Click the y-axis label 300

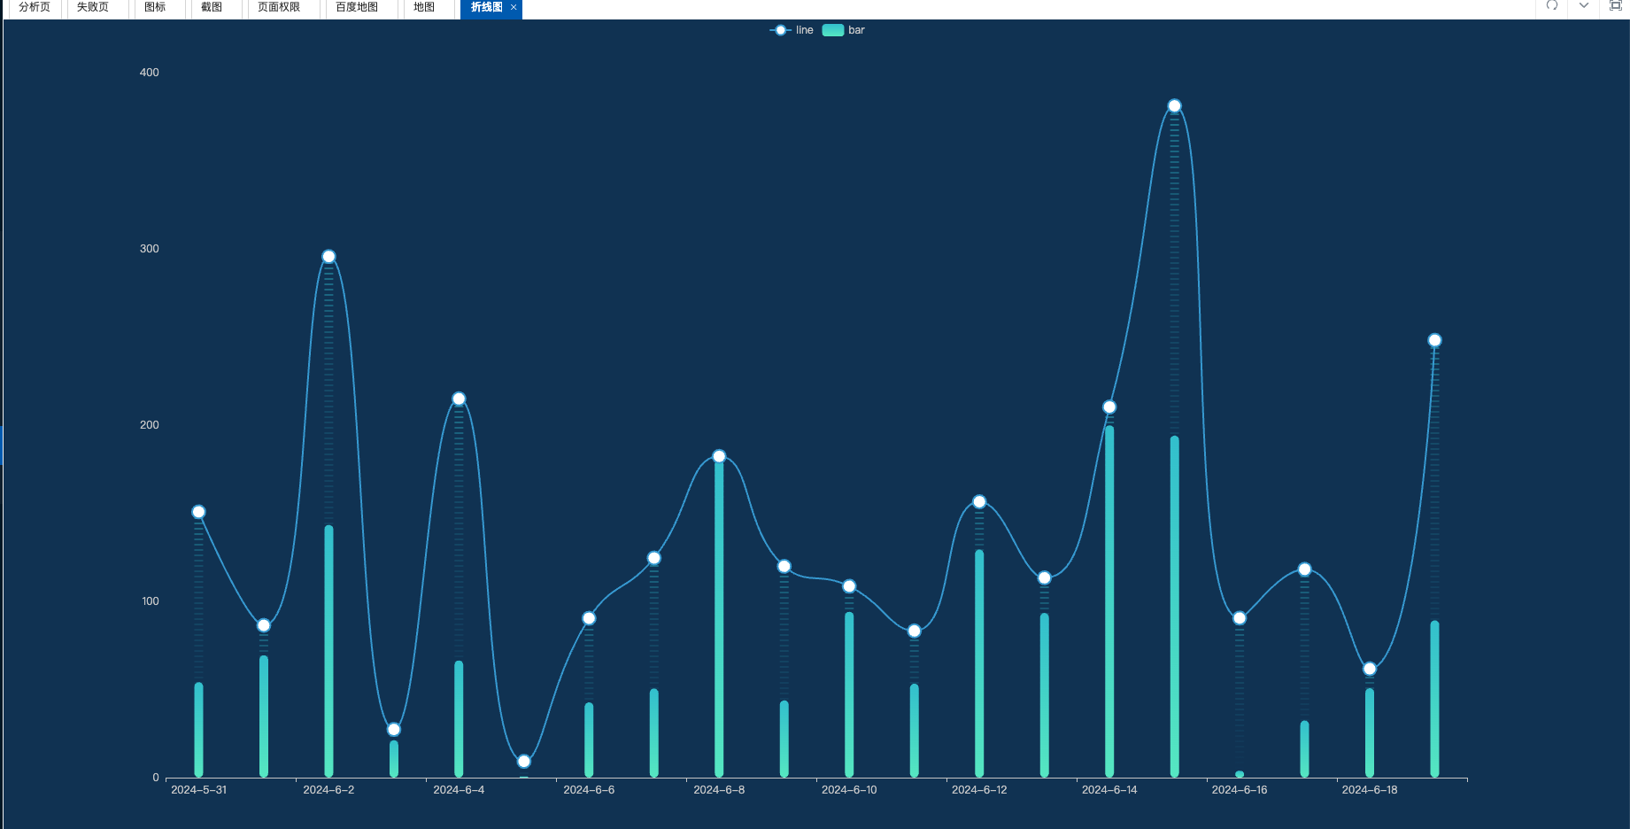(x=150, y=249)
